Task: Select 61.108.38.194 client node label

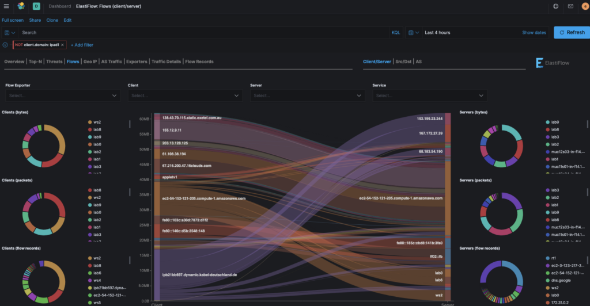Action: [174, 154]
